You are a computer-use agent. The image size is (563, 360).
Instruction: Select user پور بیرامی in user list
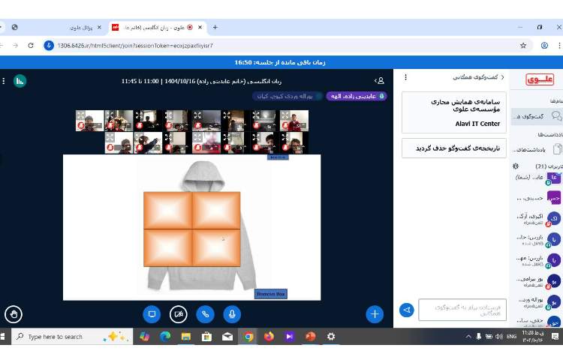[x=537, y=281]
